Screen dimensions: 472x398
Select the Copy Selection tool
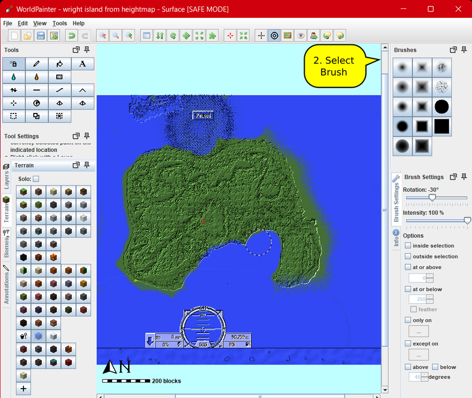36,116
